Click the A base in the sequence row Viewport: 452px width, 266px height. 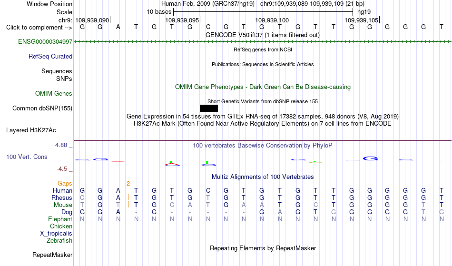coord(118,27)
